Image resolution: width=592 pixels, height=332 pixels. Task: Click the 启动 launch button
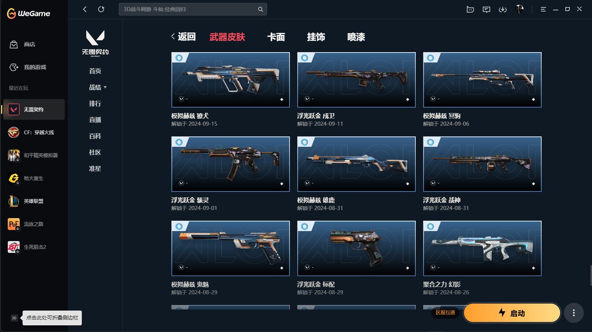512,313
